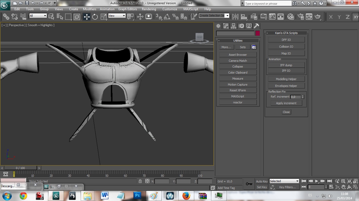Click the Reset XForm utility button
359x201 pixels.
click(238, 90)
